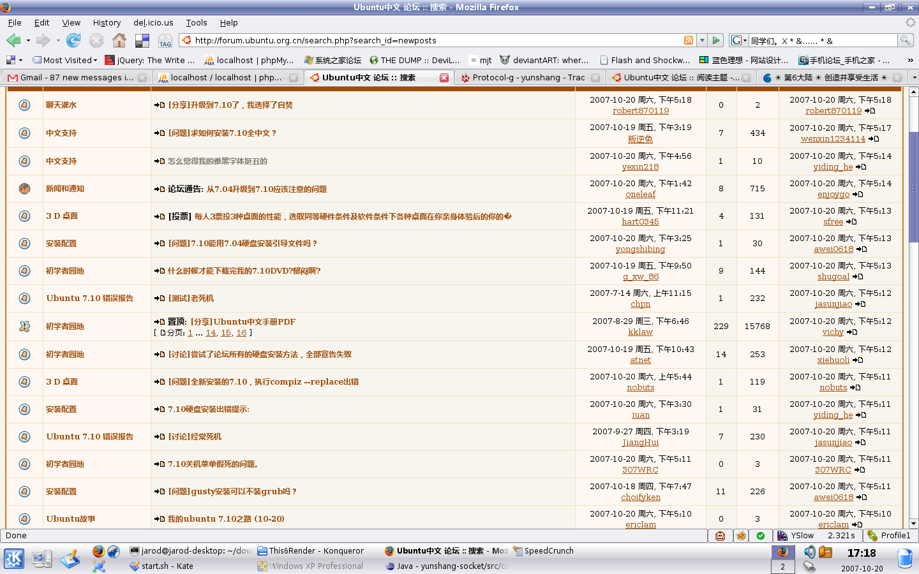Click the 17:18 panel clock
This screenshot has height=574, width=919.
tap(862, 553)
